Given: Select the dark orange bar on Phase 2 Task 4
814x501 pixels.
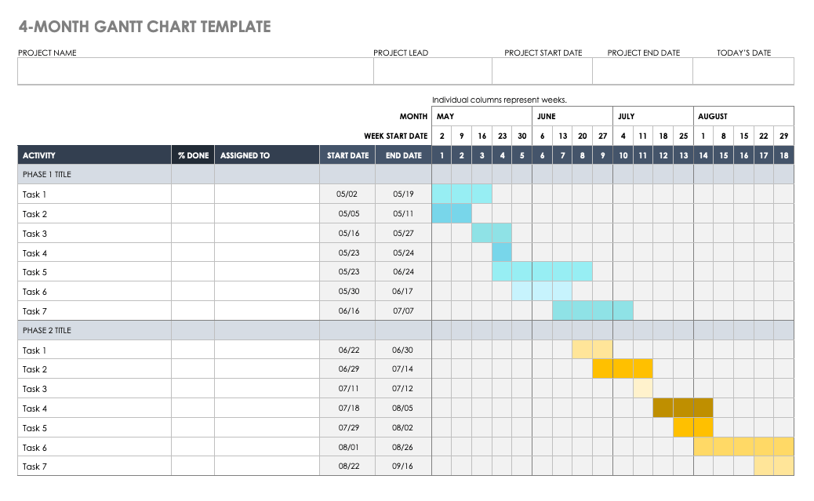Looking at the screenshot, I should coord(682,408).
